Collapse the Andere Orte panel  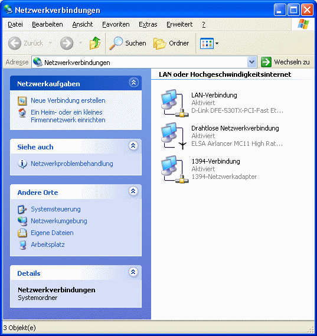pyautogui.click(x=133, y=191)
